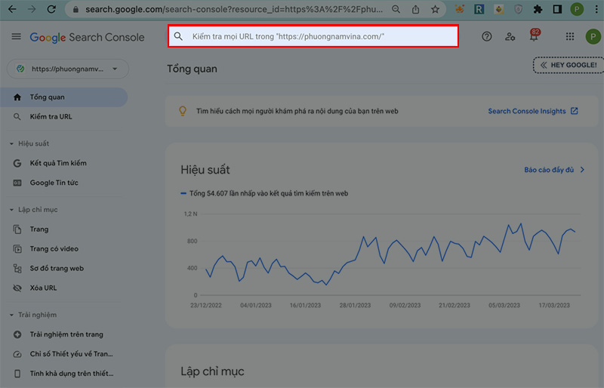Open notifications bell with 82 badge
Screen dimensions: 604x388
(534, 35)
